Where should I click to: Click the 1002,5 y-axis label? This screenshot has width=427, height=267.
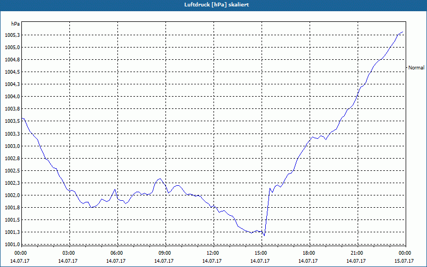(12, 170)
